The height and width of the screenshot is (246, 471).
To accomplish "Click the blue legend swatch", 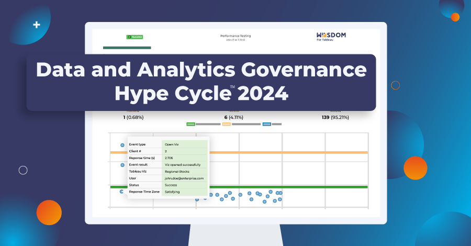I will click(x=267, y=124).
